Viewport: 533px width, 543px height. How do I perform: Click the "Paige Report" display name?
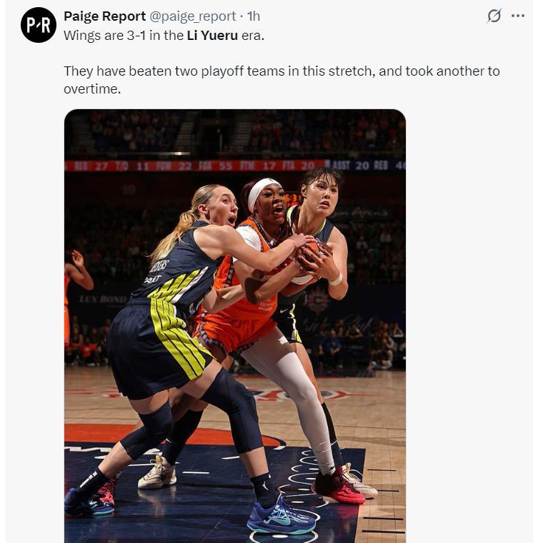click(x=104, y=16)
